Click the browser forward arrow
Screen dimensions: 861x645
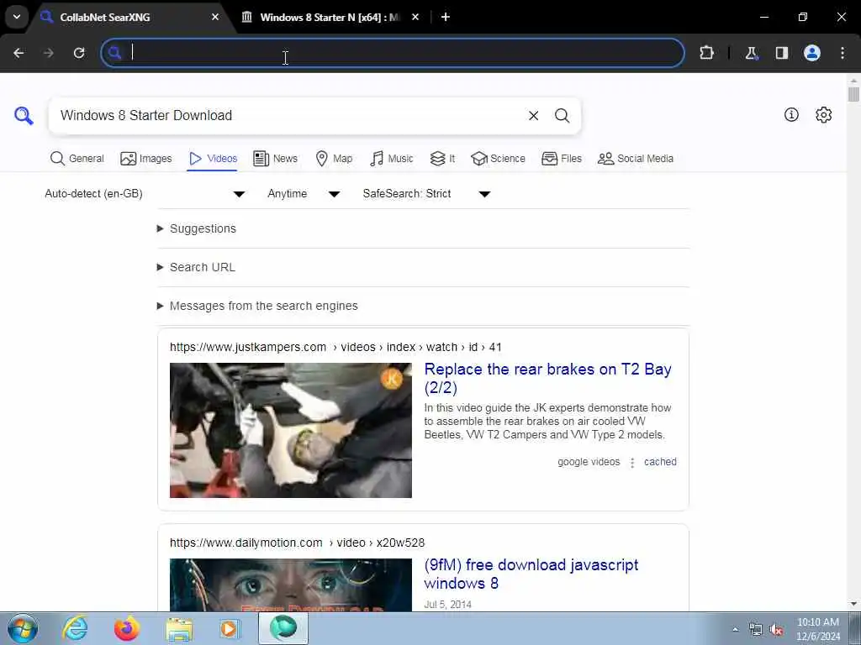pyautogui.click(x=49, y=53)
